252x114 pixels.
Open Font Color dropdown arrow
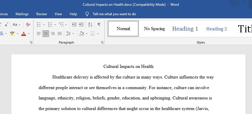pyautogui.click(x=29, y=34)
